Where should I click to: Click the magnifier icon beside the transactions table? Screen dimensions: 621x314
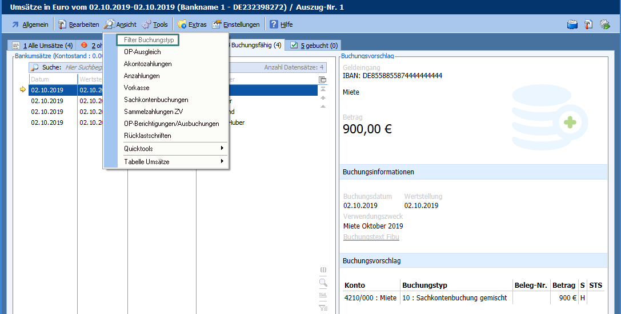point(323,282)
